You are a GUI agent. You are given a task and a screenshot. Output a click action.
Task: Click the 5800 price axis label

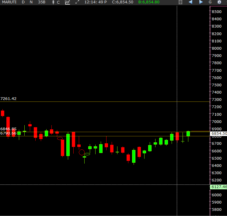[217, 210]
